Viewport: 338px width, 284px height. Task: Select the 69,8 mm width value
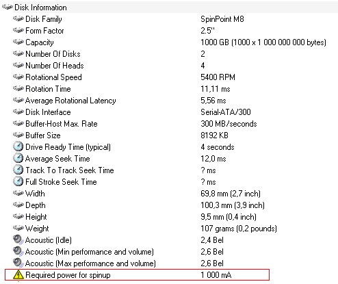(231, 194)
